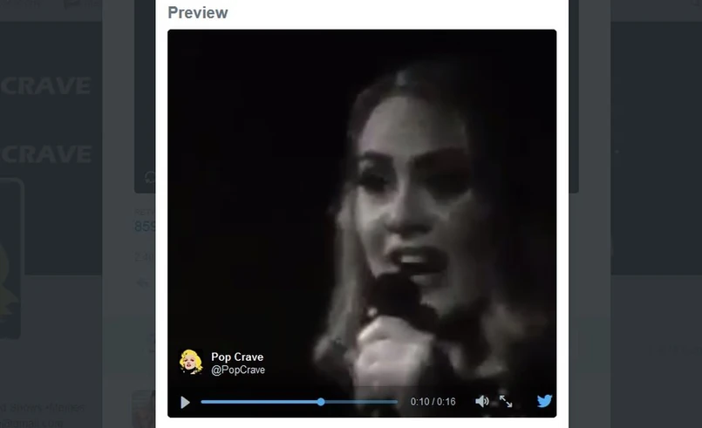702x428 pixels.
Task: Expand video to fullscreen with arrows icon
Action: pyautogui.click(x=506, y=402)
